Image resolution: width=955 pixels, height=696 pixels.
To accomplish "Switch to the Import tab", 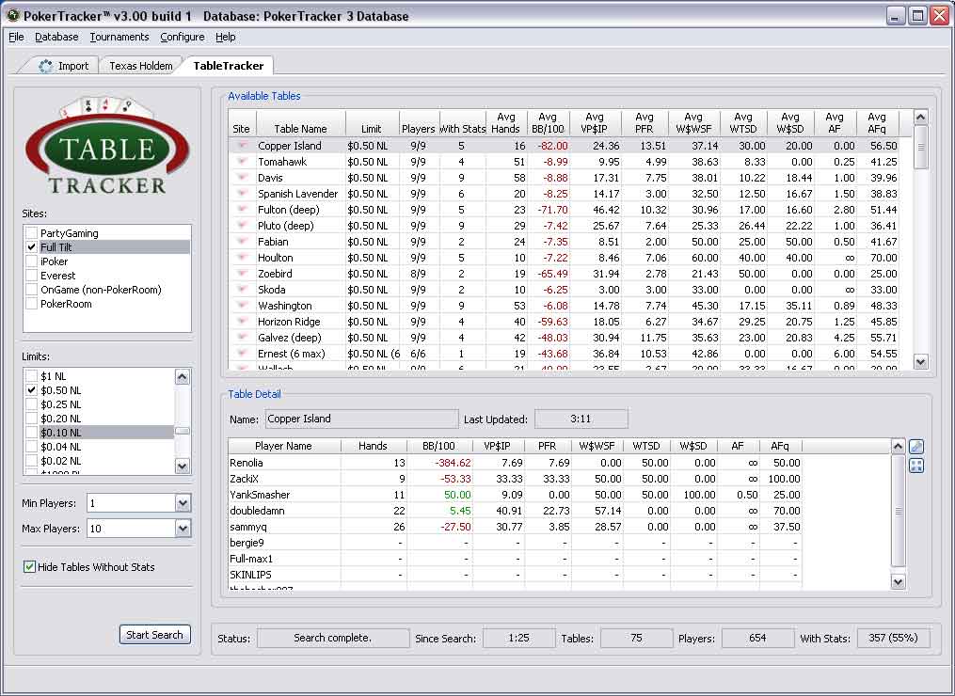I will click(63, 66).
